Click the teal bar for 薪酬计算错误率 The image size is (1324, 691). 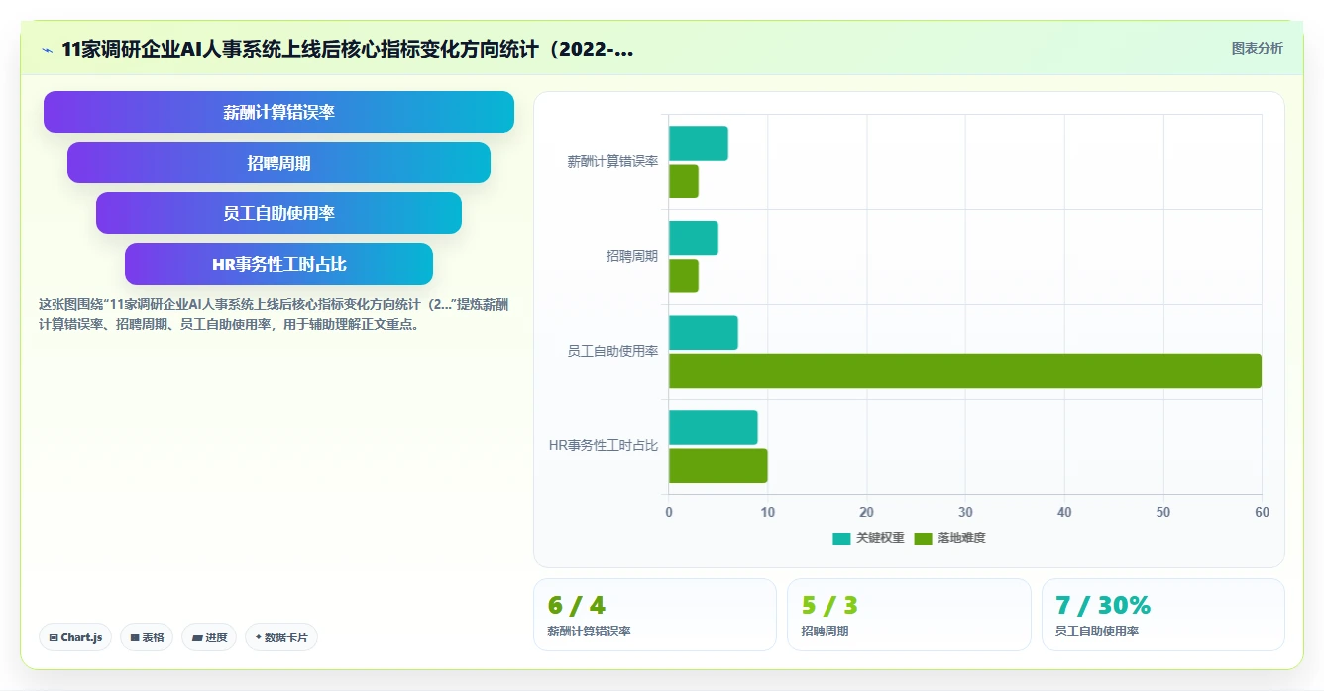(x=699, y=143)
